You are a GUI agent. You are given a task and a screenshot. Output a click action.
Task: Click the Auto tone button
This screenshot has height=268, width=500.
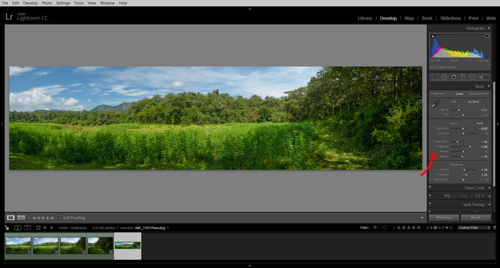[x=480, y=123]
